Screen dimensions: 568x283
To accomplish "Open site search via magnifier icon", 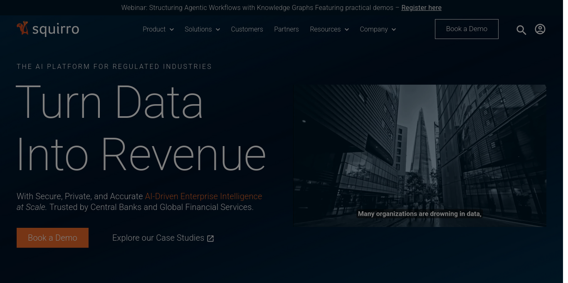I will (x=521, y=30).
